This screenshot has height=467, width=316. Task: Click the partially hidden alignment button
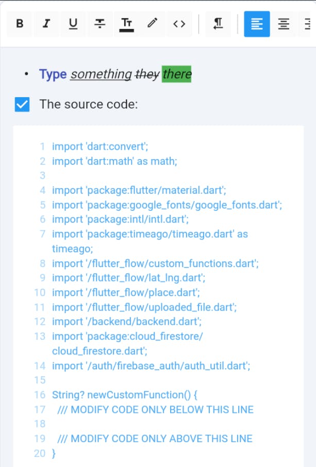[307, 24]
